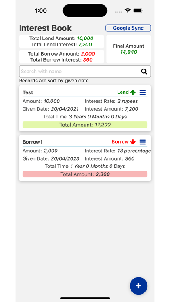Click the red Borrow down arrow icon
Image resolution: width=170 pixels, height=302 pixels.
click(133, 142)
